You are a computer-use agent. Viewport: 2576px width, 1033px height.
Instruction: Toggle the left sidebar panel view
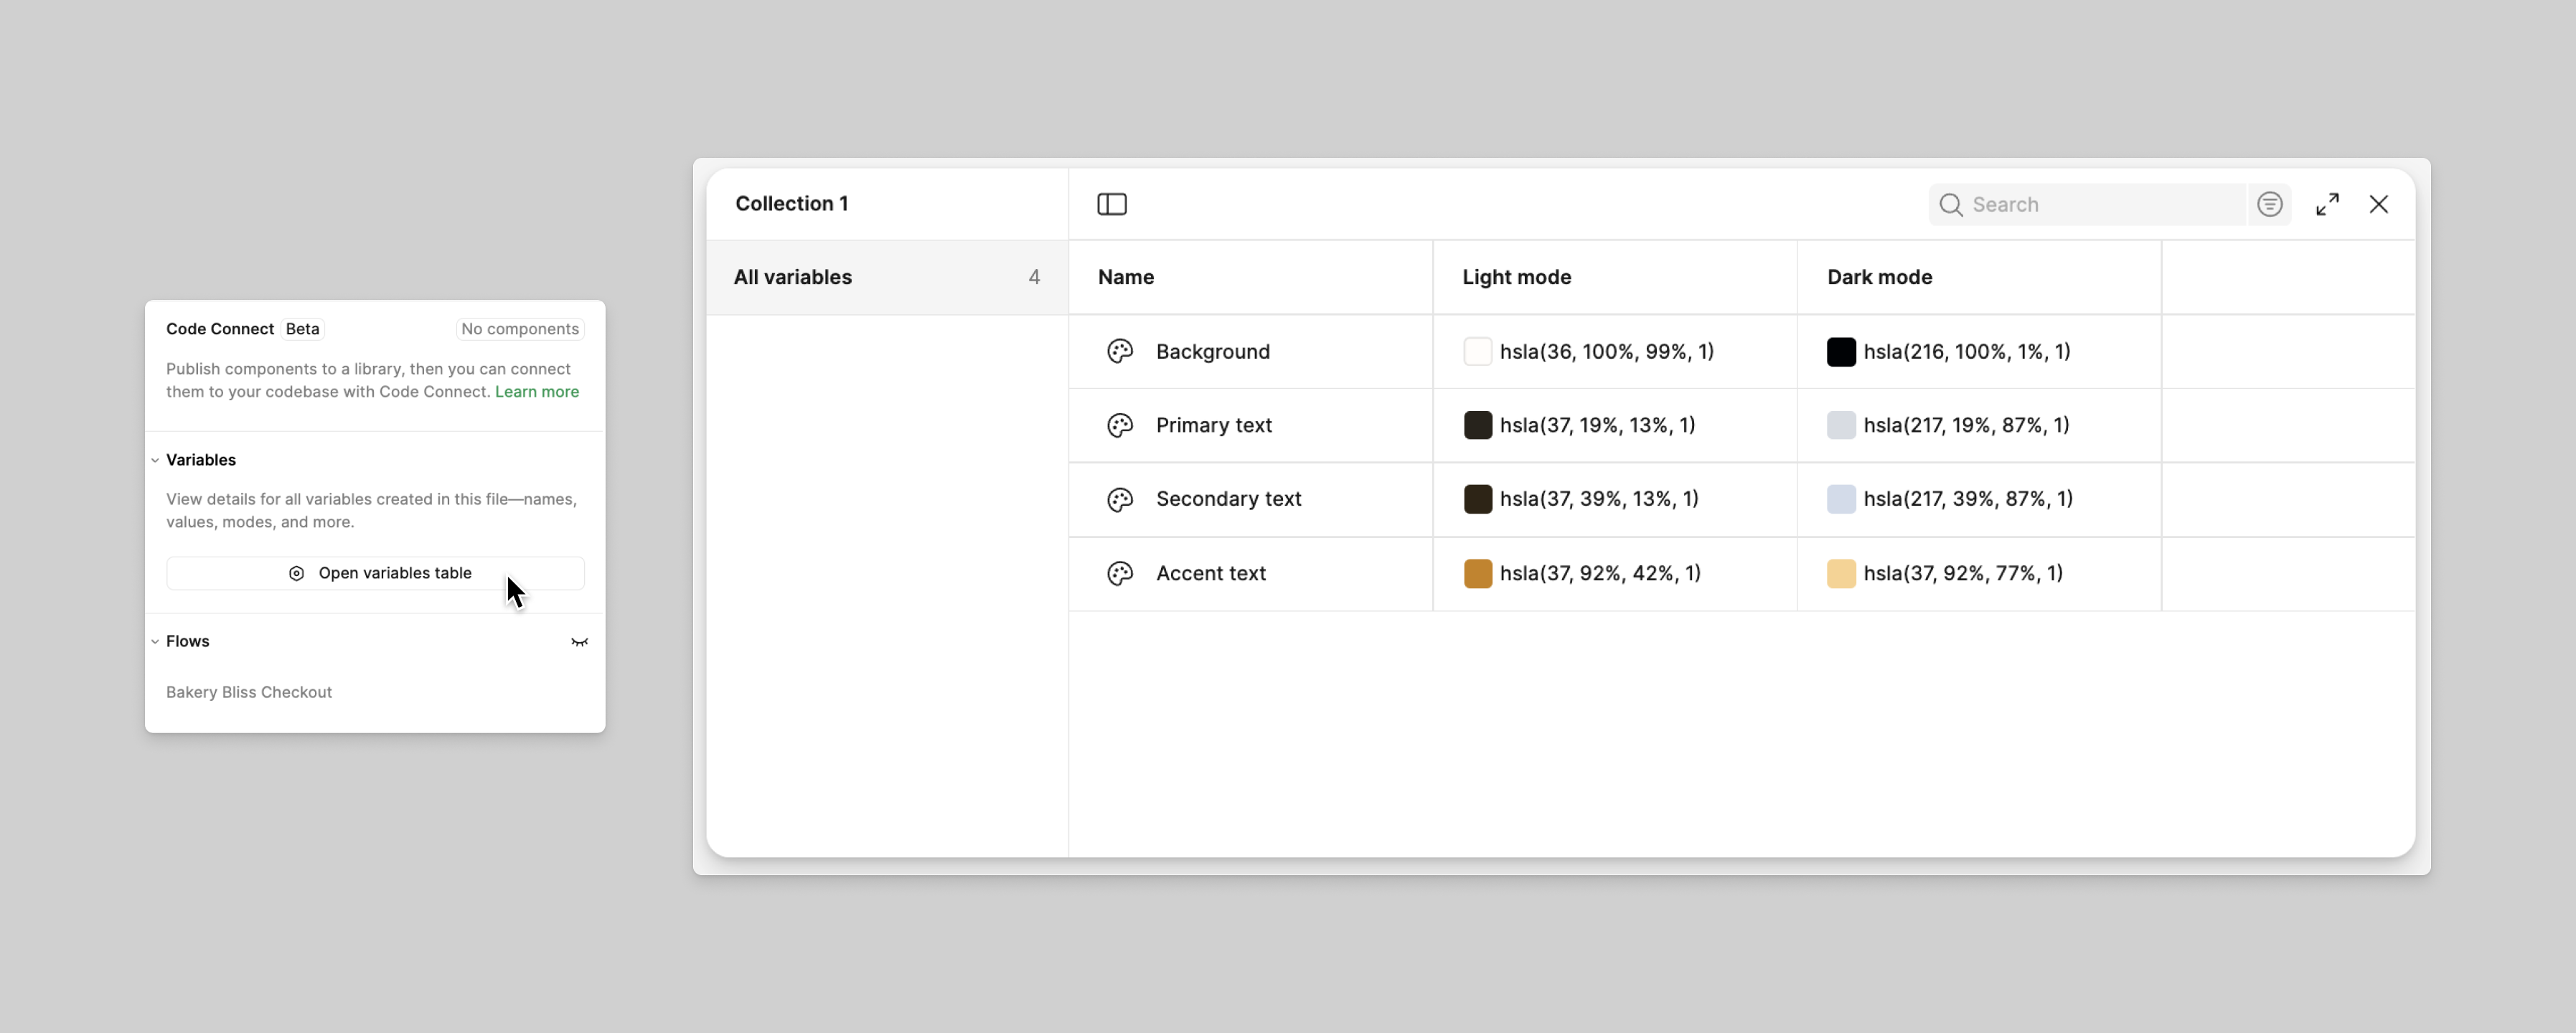pyautogui.click(x=1112, y=204)
